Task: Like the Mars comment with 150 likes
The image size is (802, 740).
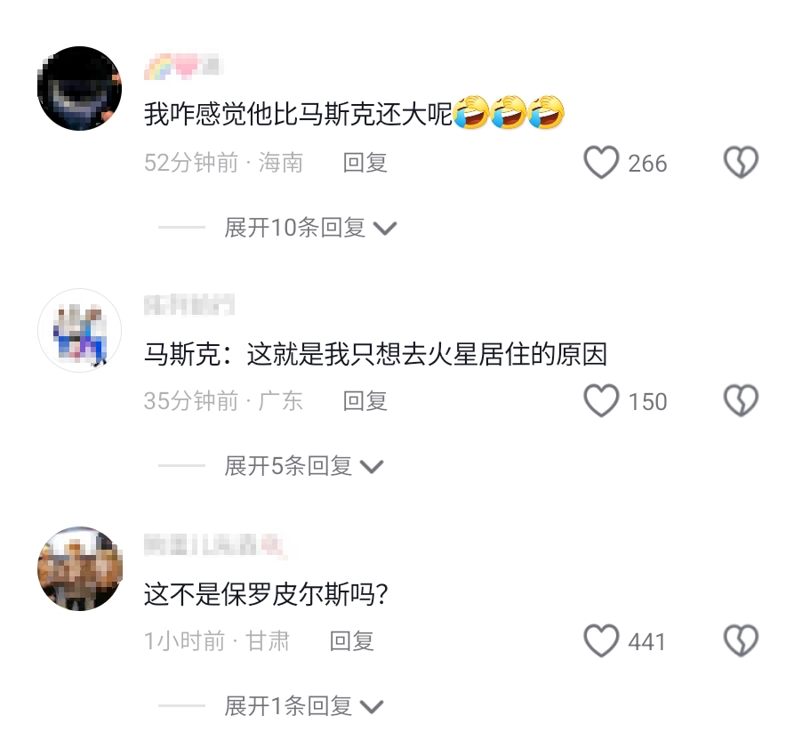Action: tap(601, 401)
